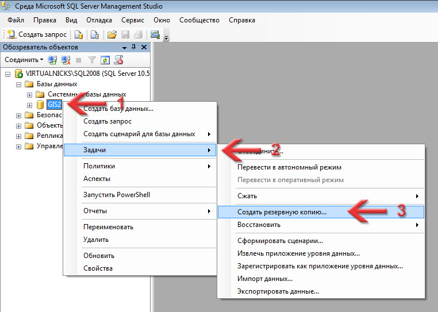
Task: Choose Создать запрос in context menu
Action: point(140,121)
